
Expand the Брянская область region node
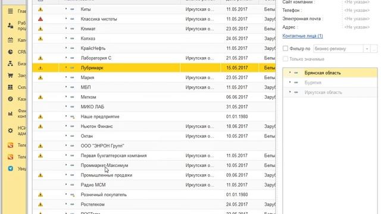[290, 73]
